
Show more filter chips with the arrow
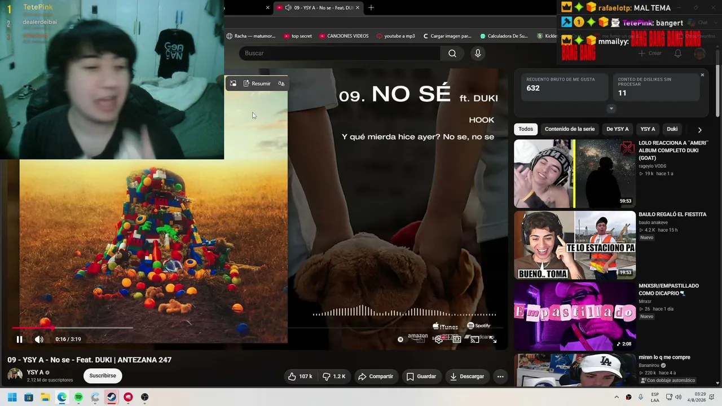coord(699,130)
